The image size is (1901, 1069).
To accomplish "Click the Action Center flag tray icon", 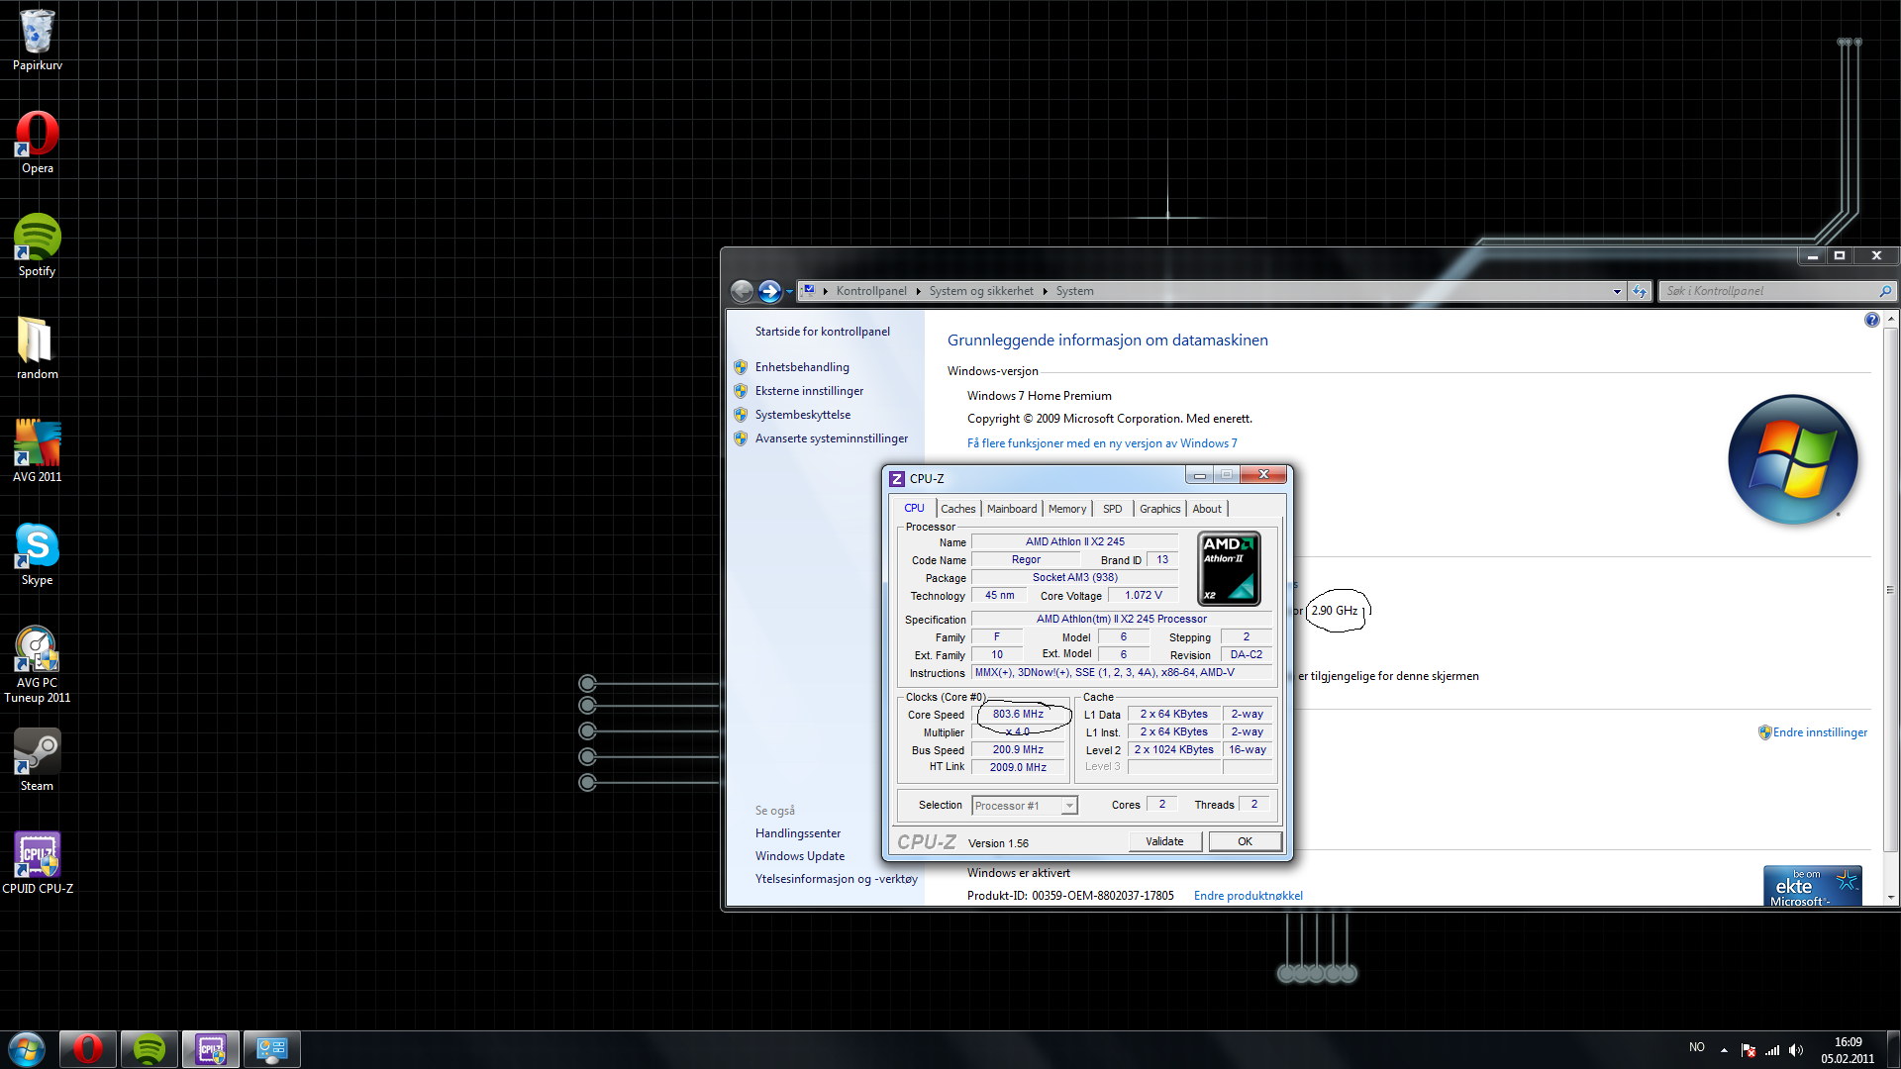I will [x=1749, y=1050].
